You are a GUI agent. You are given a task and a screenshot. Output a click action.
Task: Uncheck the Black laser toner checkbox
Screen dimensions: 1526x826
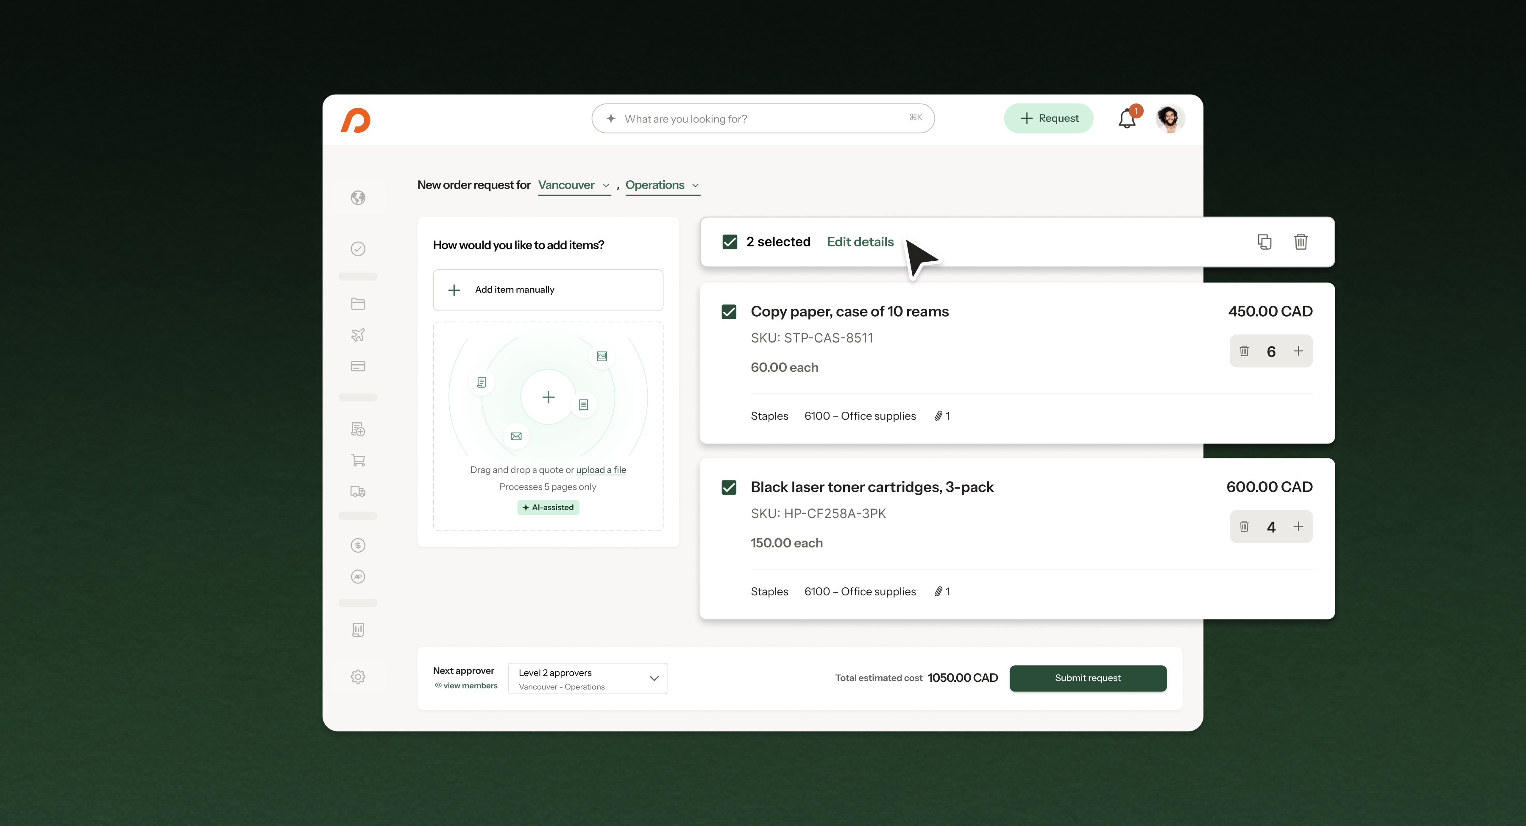pos(729,487)
